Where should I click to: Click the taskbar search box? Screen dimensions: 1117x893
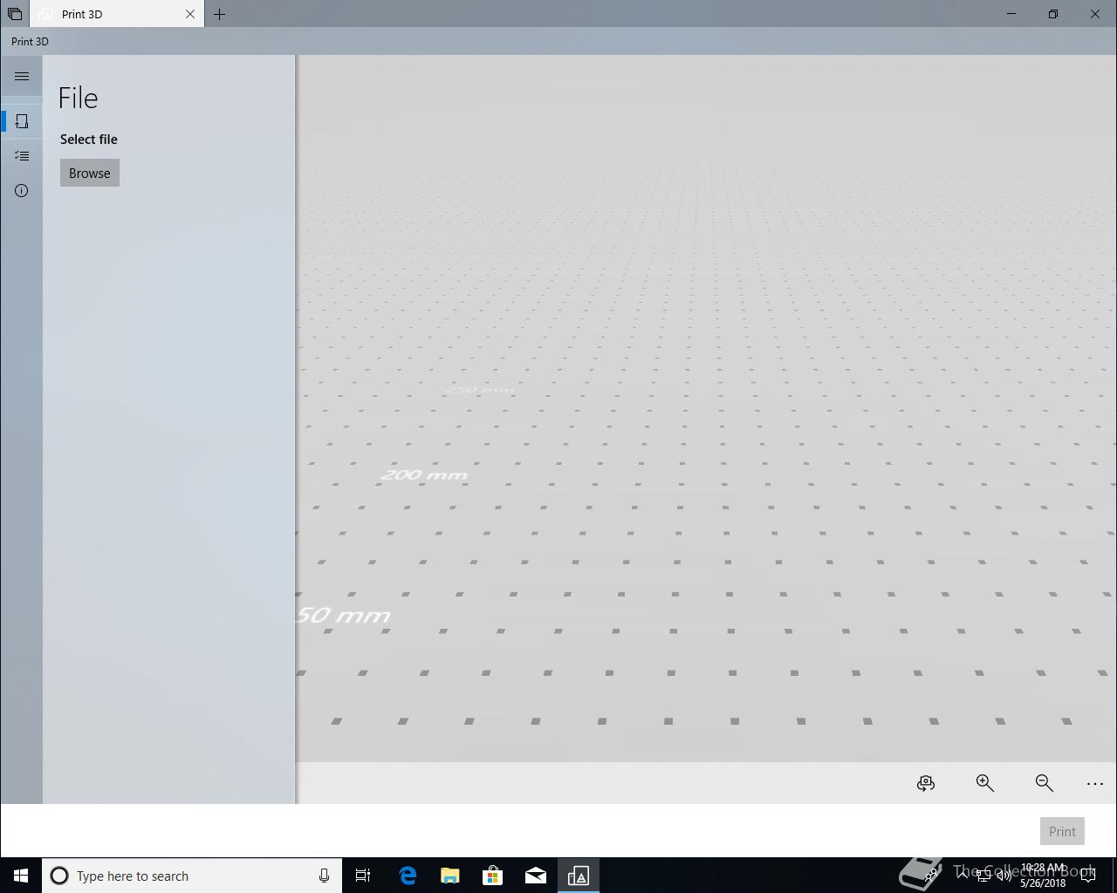tap(192, 876)
